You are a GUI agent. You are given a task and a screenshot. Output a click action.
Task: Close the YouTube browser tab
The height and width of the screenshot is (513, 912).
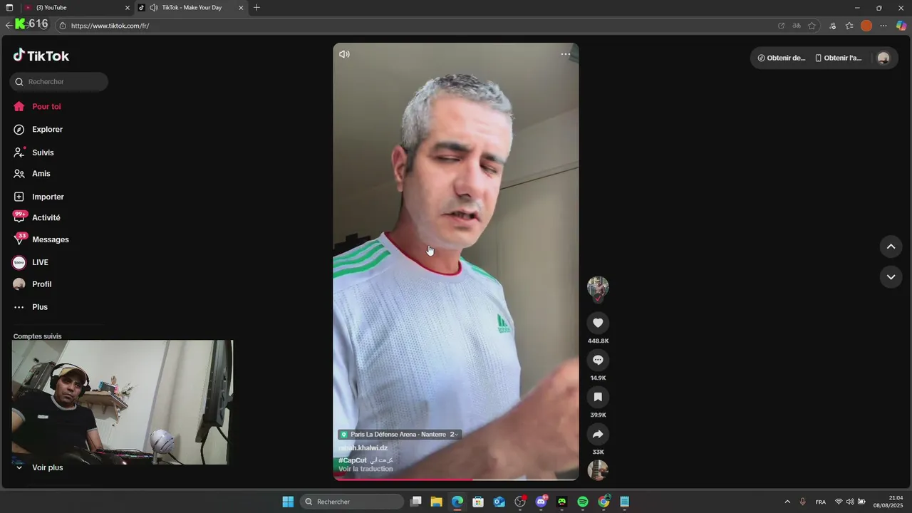click(x=128, y=8)
